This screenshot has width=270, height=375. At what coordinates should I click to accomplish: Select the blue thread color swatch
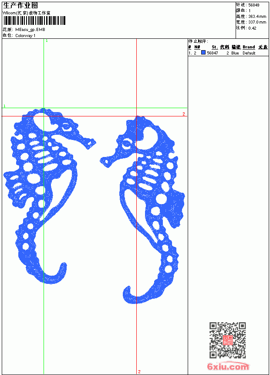[x=203, y=52]
